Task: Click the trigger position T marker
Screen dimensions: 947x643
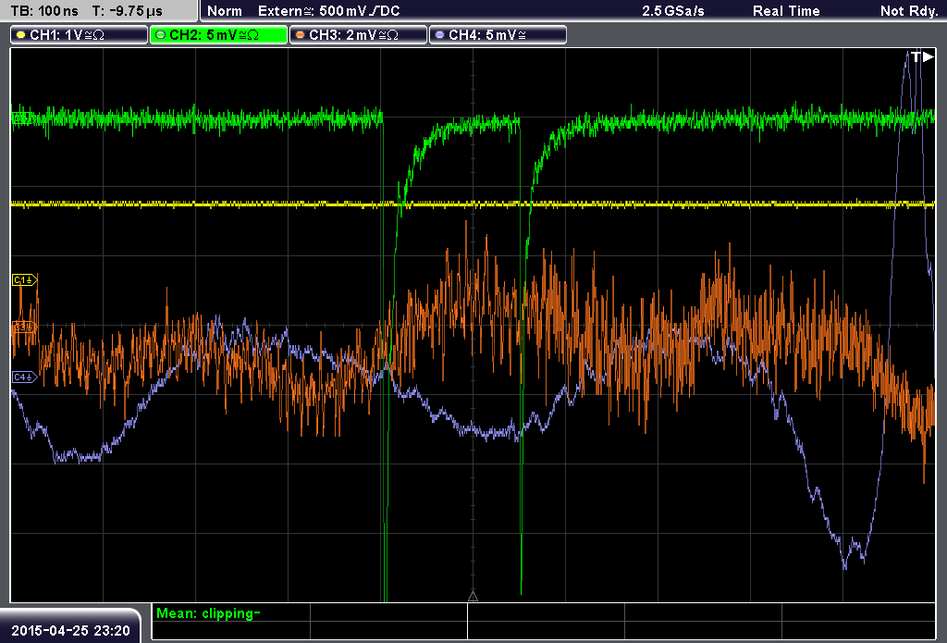Action: pos(922,56)
